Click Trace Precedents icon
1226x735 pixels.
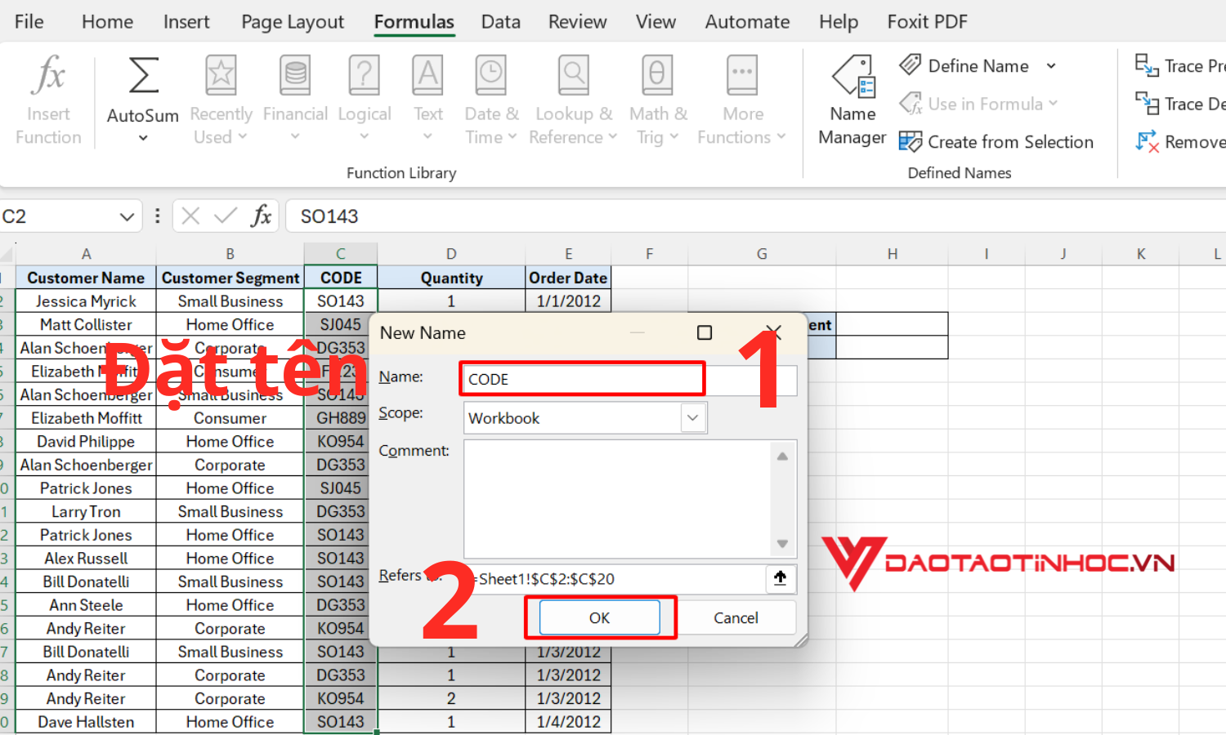click(1147, 65)
